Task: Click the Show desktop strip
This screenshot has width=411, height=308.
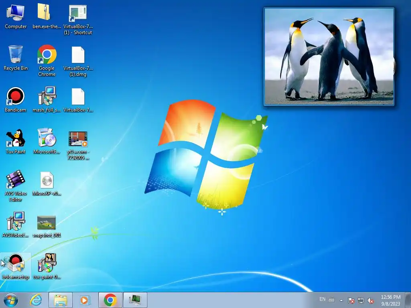Action: [408, 300]
